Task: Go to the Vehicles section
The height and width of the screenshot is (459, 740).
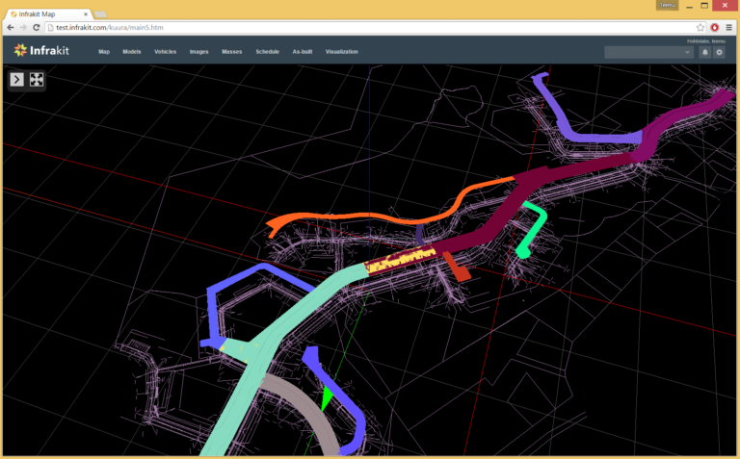Action: click(x=165, y=51)
